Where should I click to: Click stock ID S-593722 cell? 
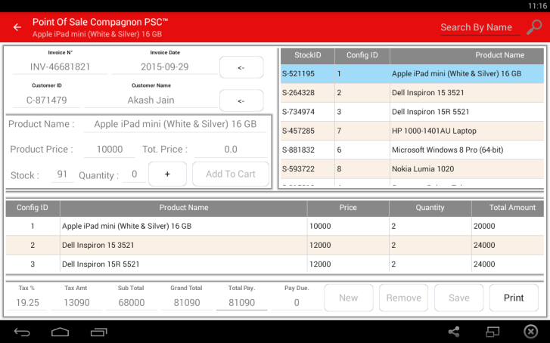pos(308,169)
